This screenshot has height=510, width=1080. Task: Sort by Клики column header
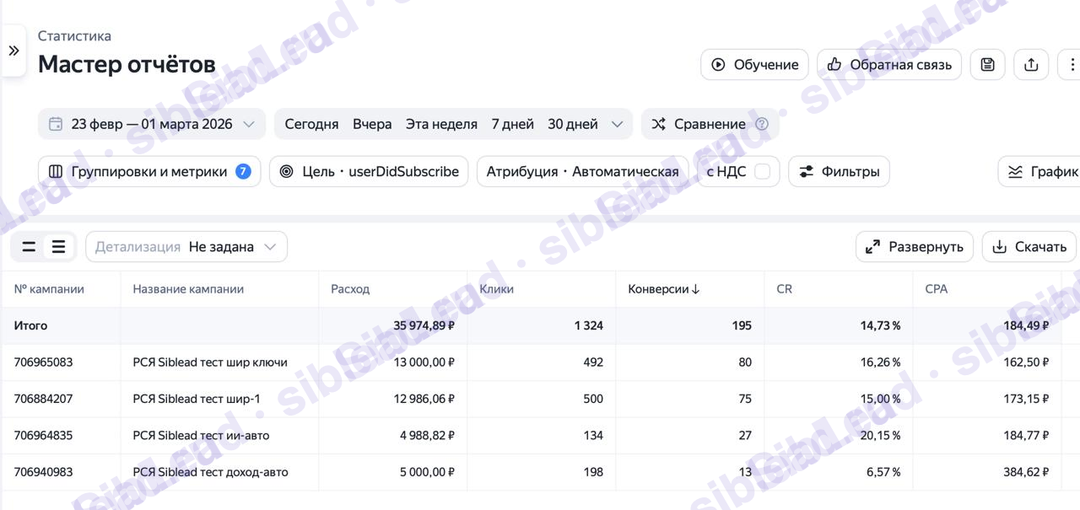click(496, 289)
